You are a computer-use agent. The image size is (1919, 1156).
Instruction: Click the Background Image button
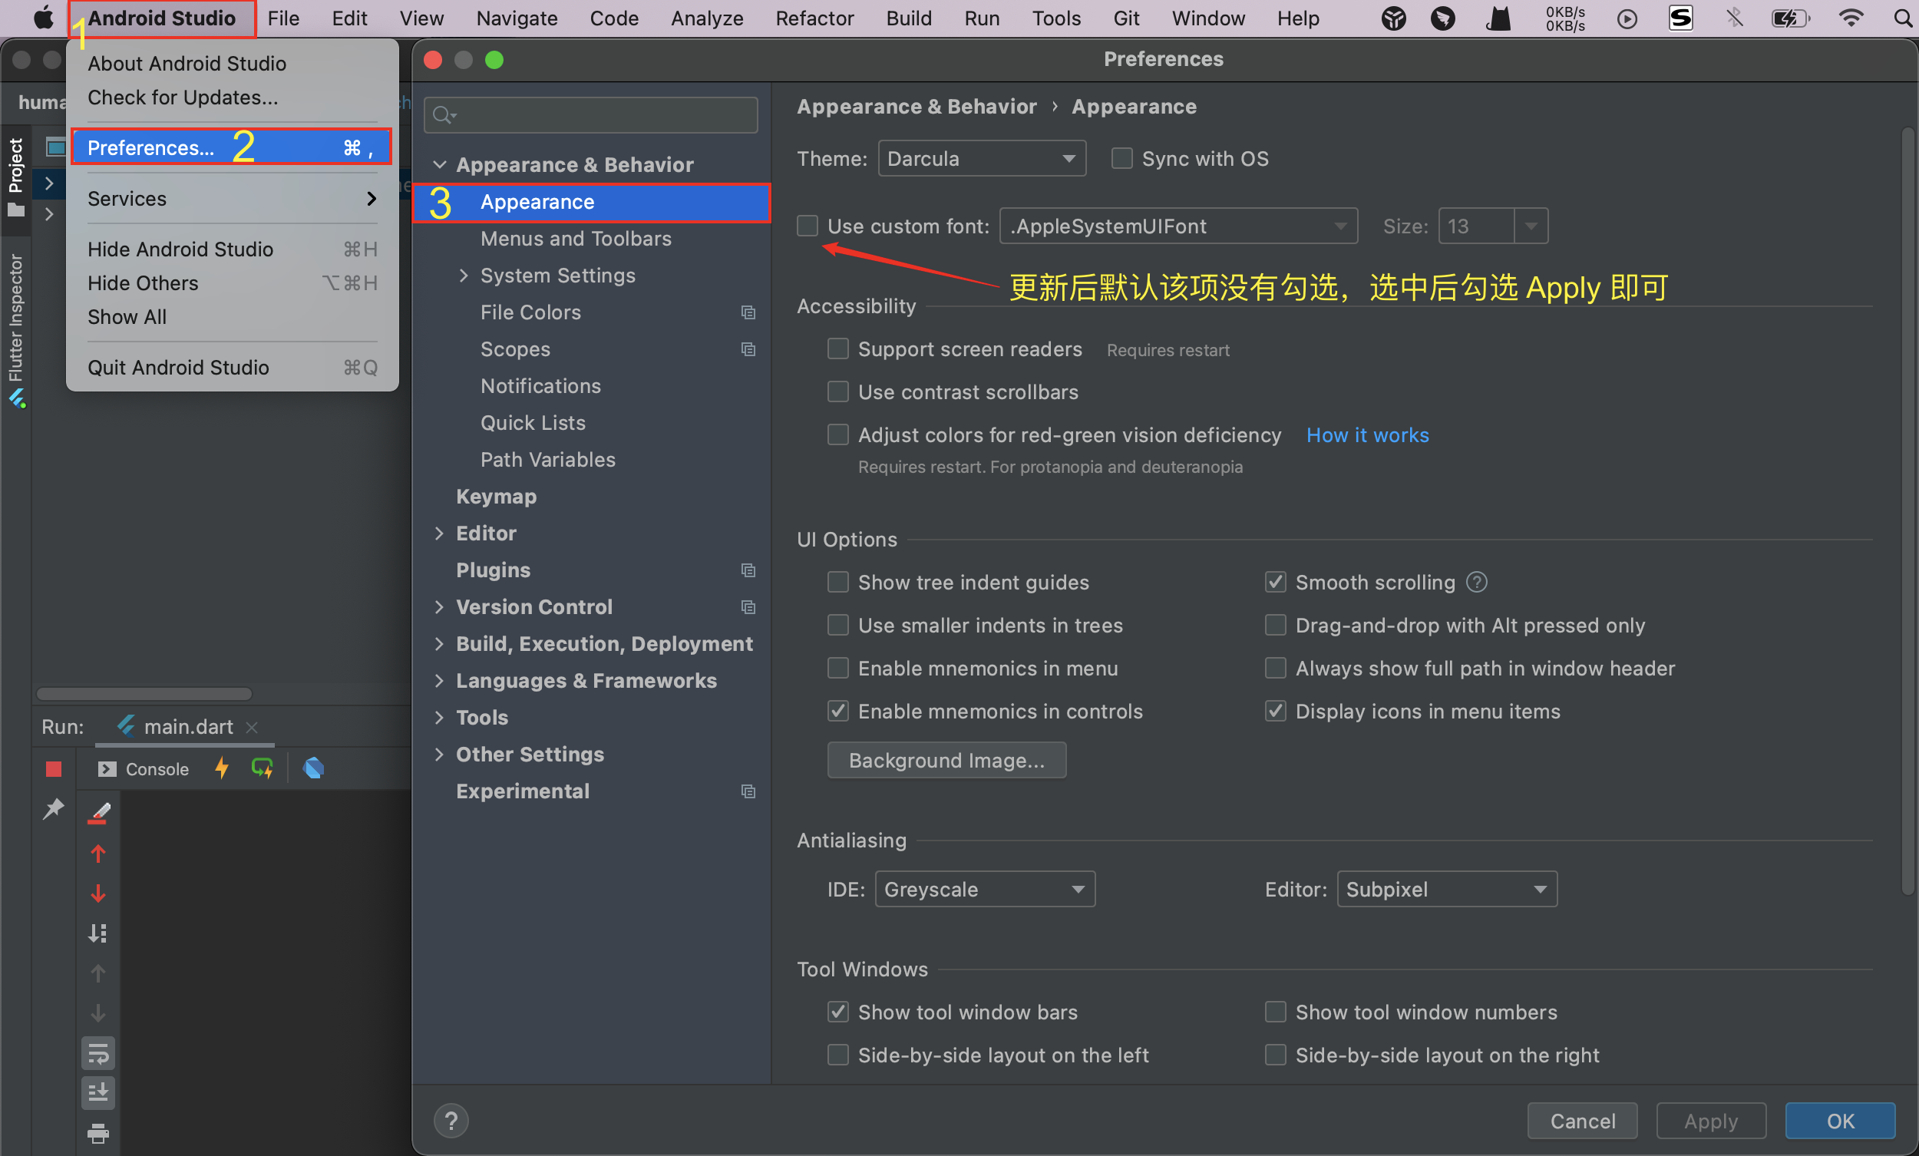pos(946,759)
